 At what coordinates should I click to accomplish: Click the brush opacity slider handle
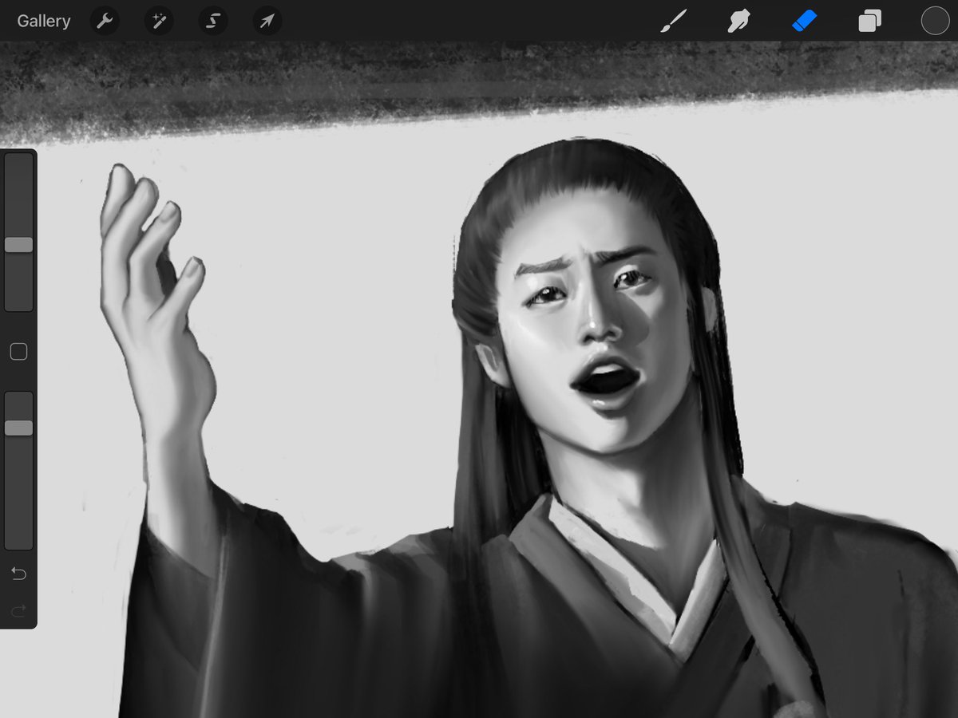coord(18,428)
